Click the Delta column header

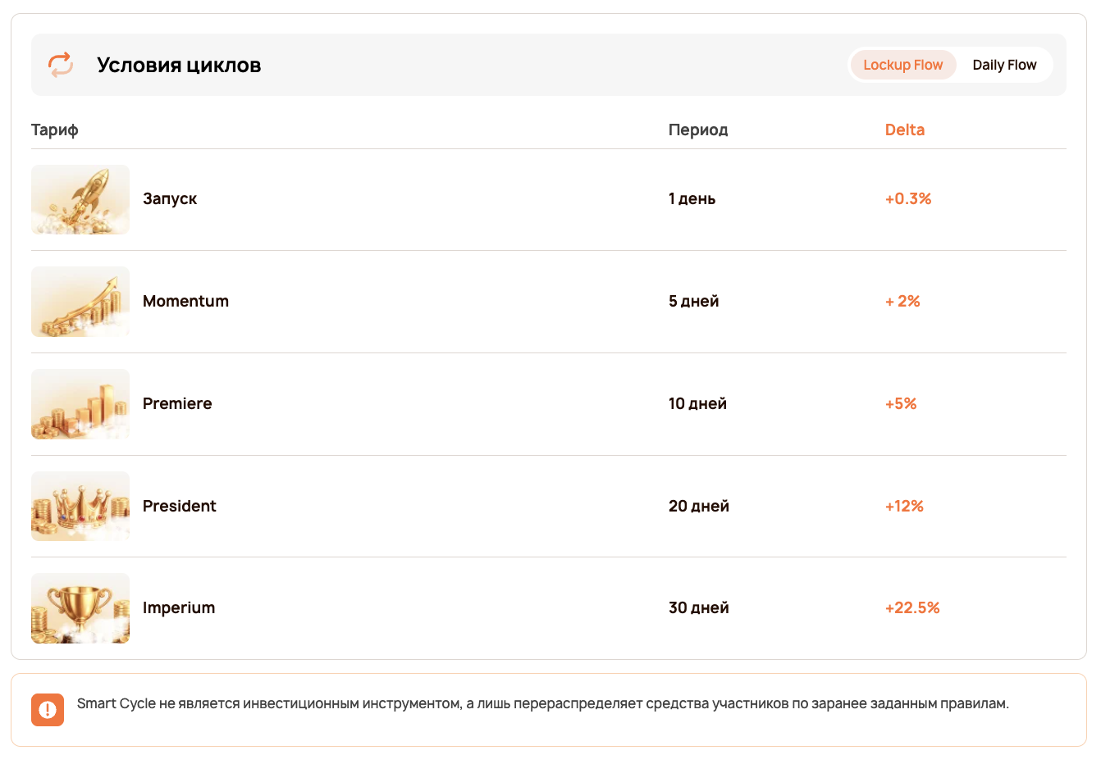[x=905, y=130]
